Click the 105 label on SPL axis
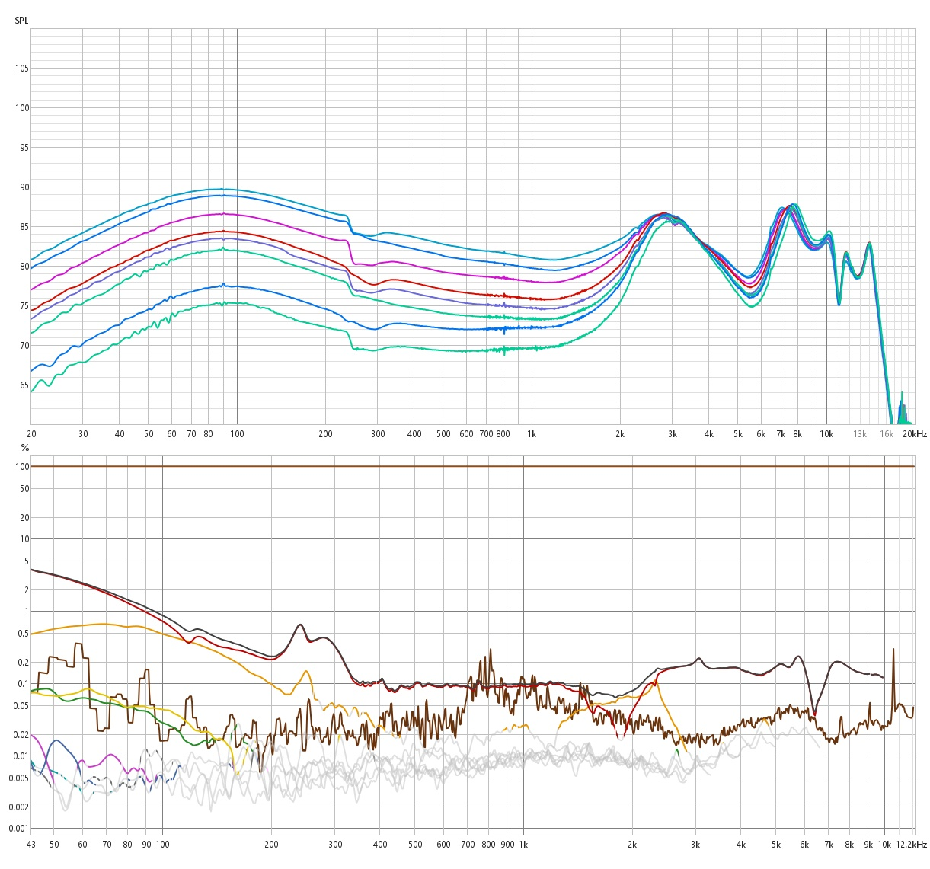 click(22, 69)
